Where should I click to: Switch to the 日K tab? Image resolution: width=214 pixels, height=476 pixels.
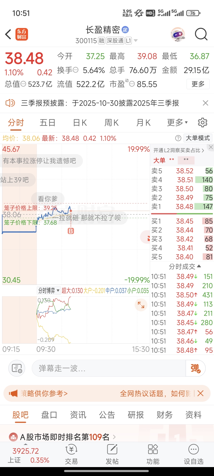[x=80, y=123]
